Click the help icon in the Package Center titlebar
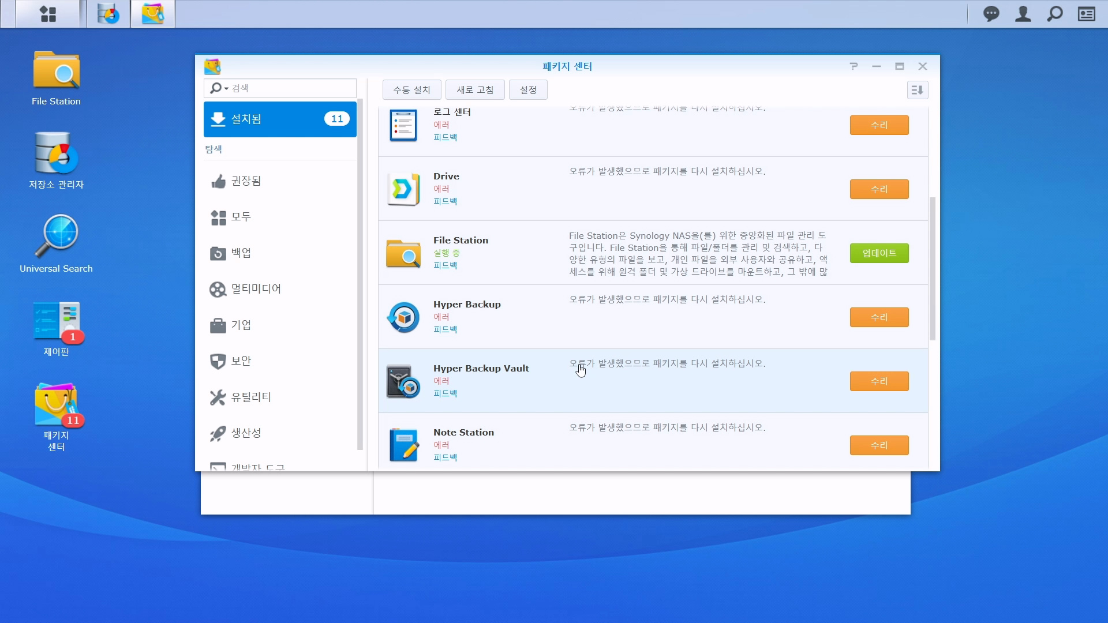This screenshot has height=623, width=1108. point(854,66)
